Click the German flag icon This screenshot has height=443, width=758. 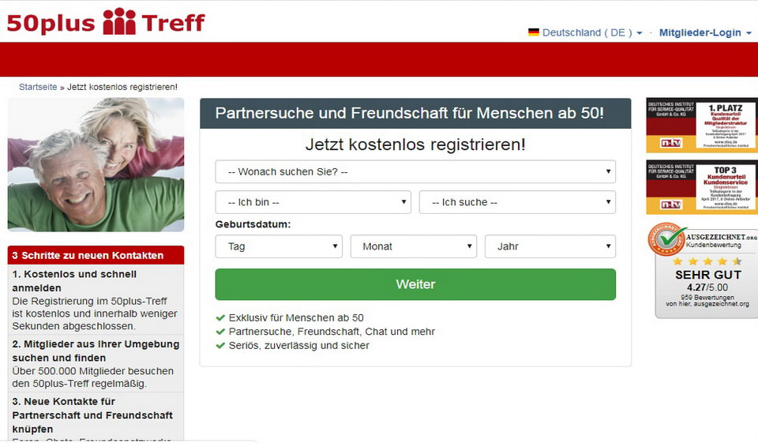534,32
